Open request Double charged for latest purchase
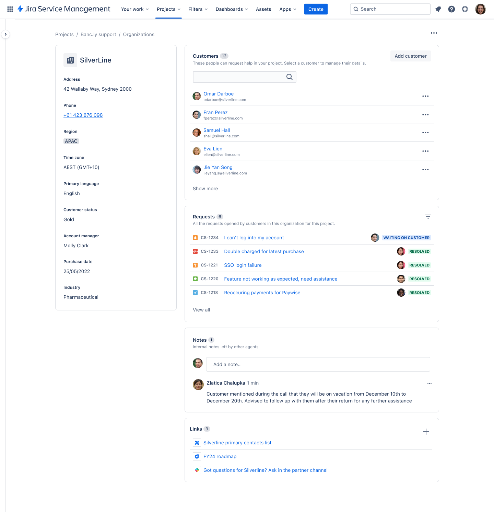This screenshot has height=512, width=494. (264, 251)
